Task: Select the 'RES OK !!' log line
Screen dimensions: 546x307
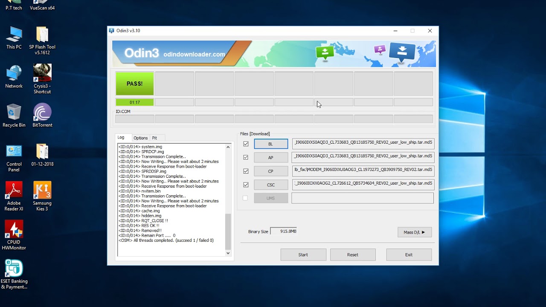Action: click(x=139, y=226)
